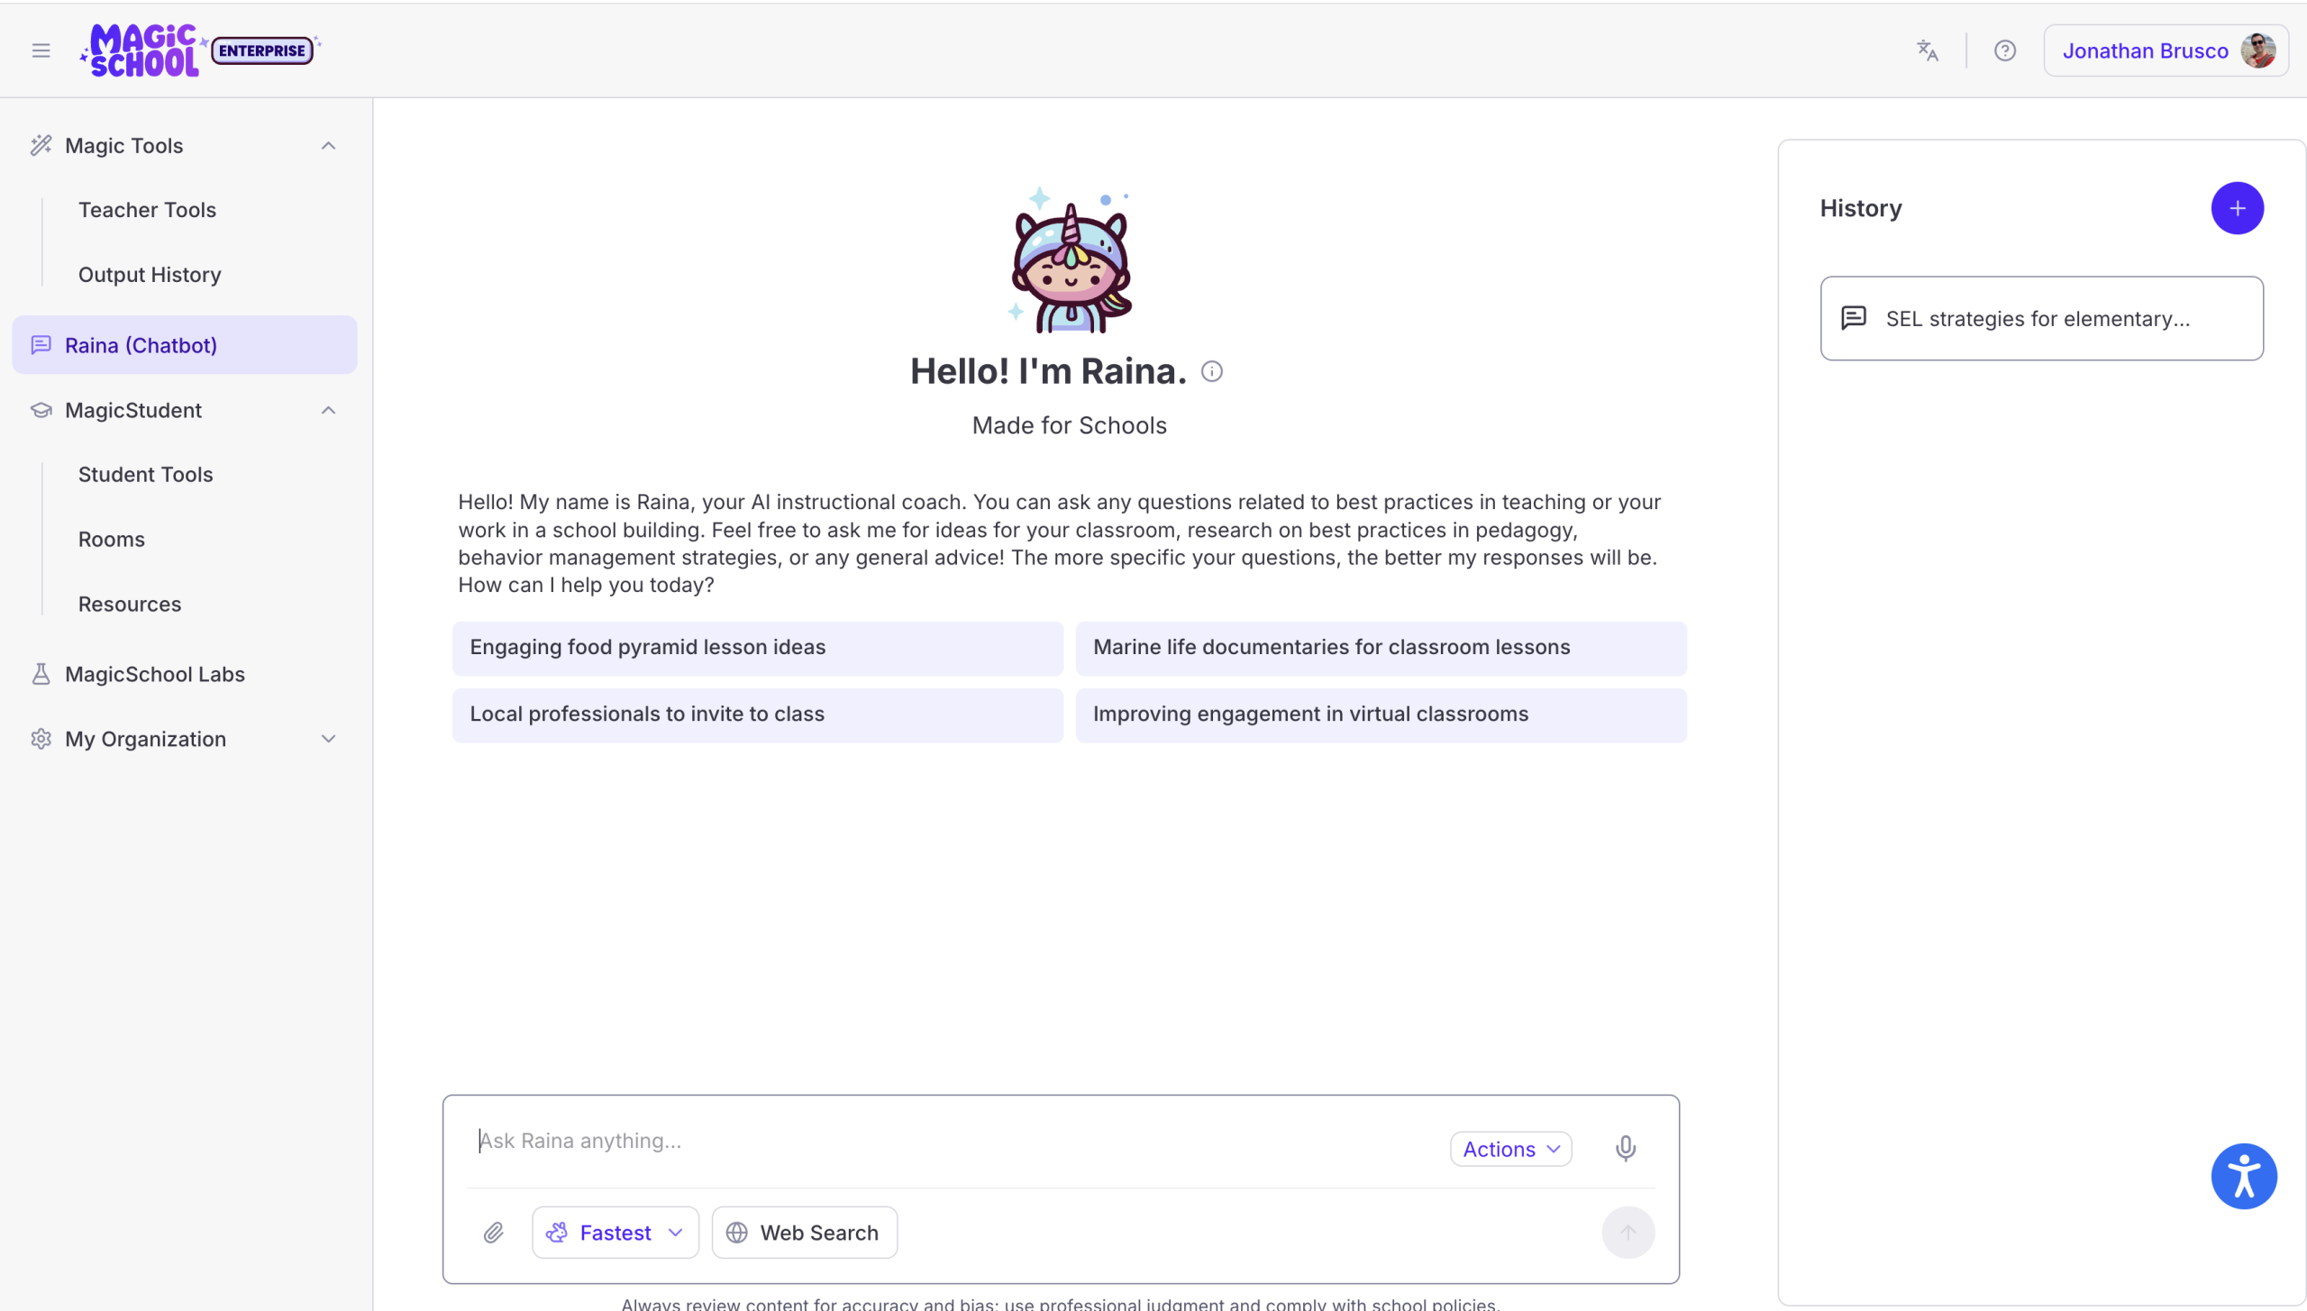Image resolution: width=2307 pixels, height=1311 pixels.
Task: Click the Made for Schools subtitle
Action: pos(1069,425)
